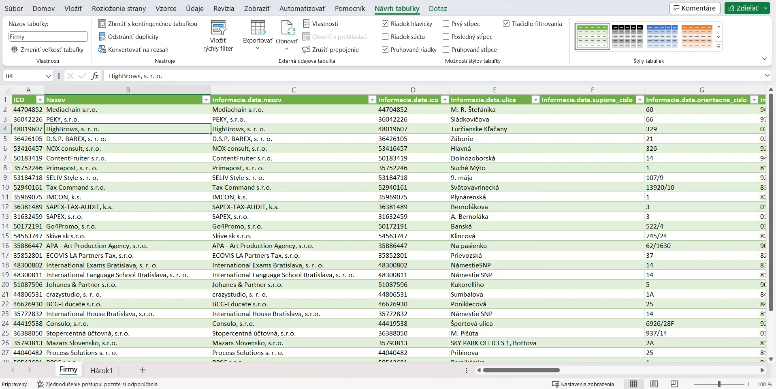The image size is (776, 389).
Task: Switch to Hárok1 sheet tab
Action: pos(101,370)
